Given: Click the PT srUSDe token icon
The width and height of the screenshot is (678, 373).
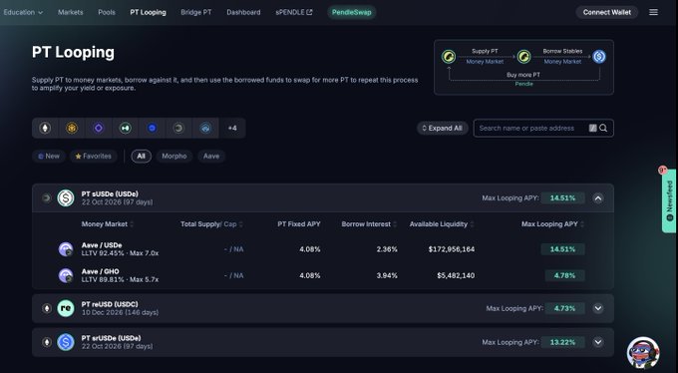Looking at the screenshot, I should pyautogui.click(x=66, y=342).
